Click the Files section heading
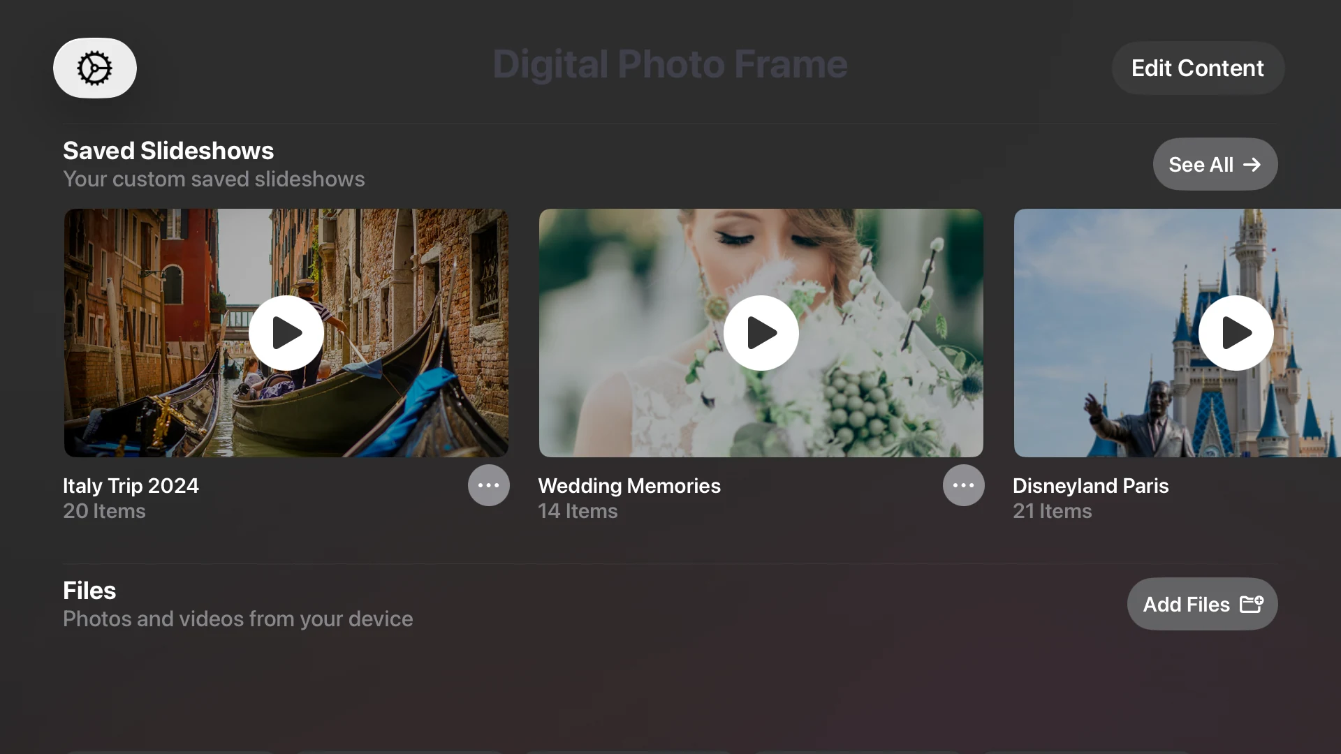This screenshot has width=1341, height=754. [x=89, y=591]
